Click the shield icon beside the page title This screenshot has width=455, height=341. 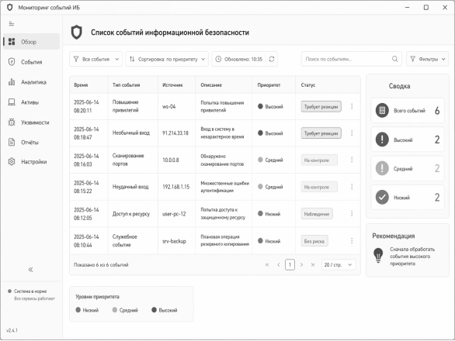point(77,32)
